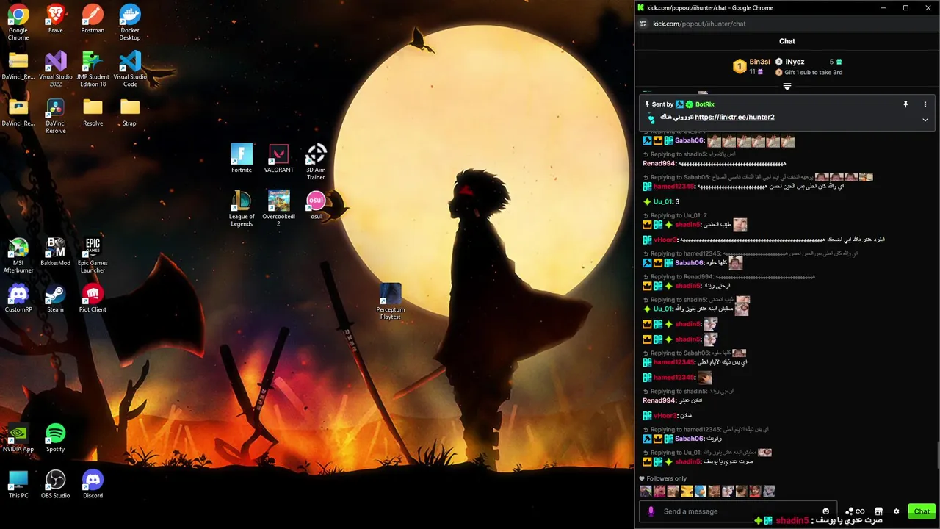The height and width of the screenshot is (529, 940).
Task: Open three-dot menu on pinned message
Action: click(x=925, y=104)
